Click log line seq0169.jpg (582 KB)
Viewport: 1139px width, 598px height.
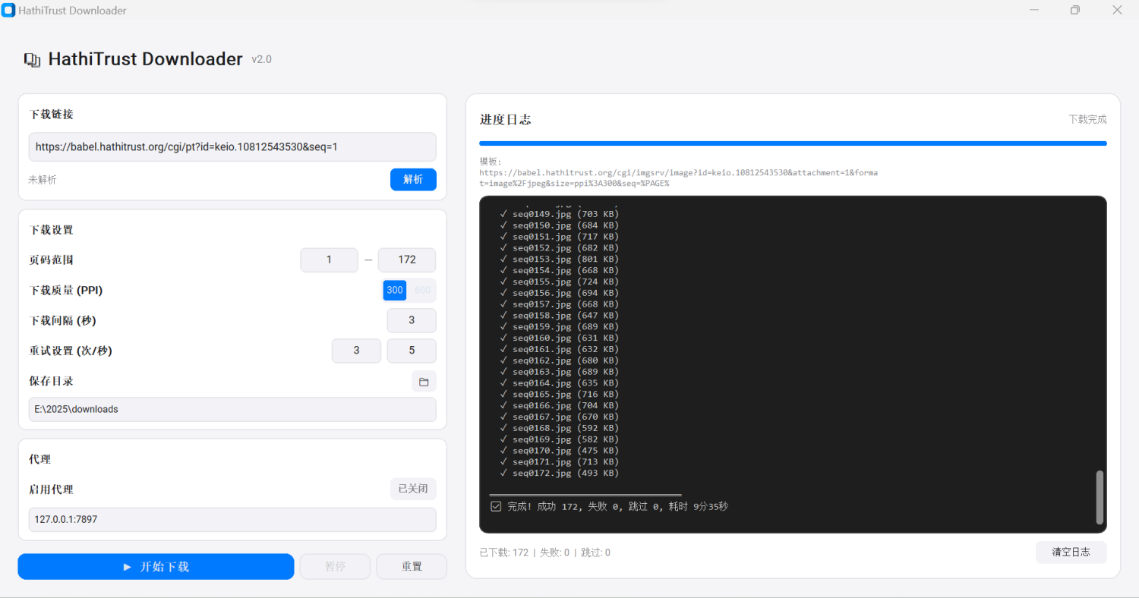coord(560,439)
